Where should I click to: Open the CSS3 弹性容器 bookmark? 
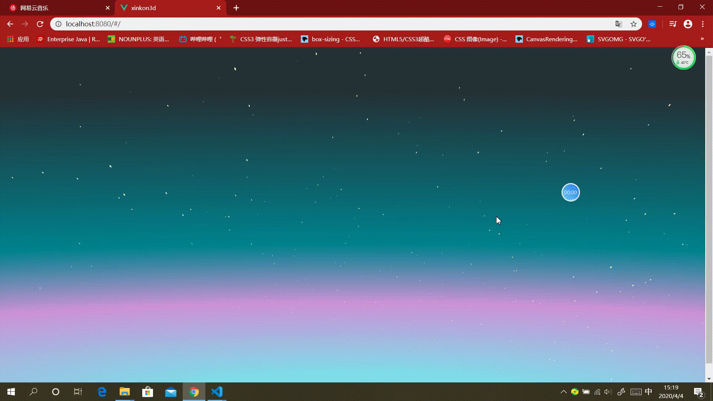[x=261, y=39]
